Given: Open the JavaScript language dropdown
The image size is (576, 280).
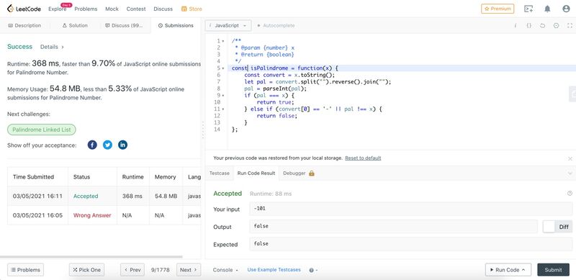Looking at the screenshot, I should pyautogui.click(x=228, y=25).
